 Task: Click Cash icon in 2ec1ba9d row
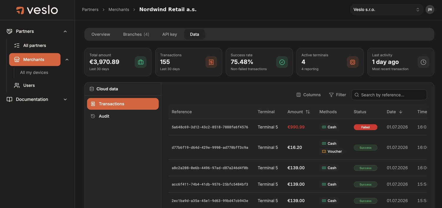tap(324, 201)
